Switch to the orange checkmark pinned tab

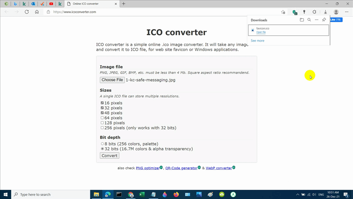coord(42,4)
